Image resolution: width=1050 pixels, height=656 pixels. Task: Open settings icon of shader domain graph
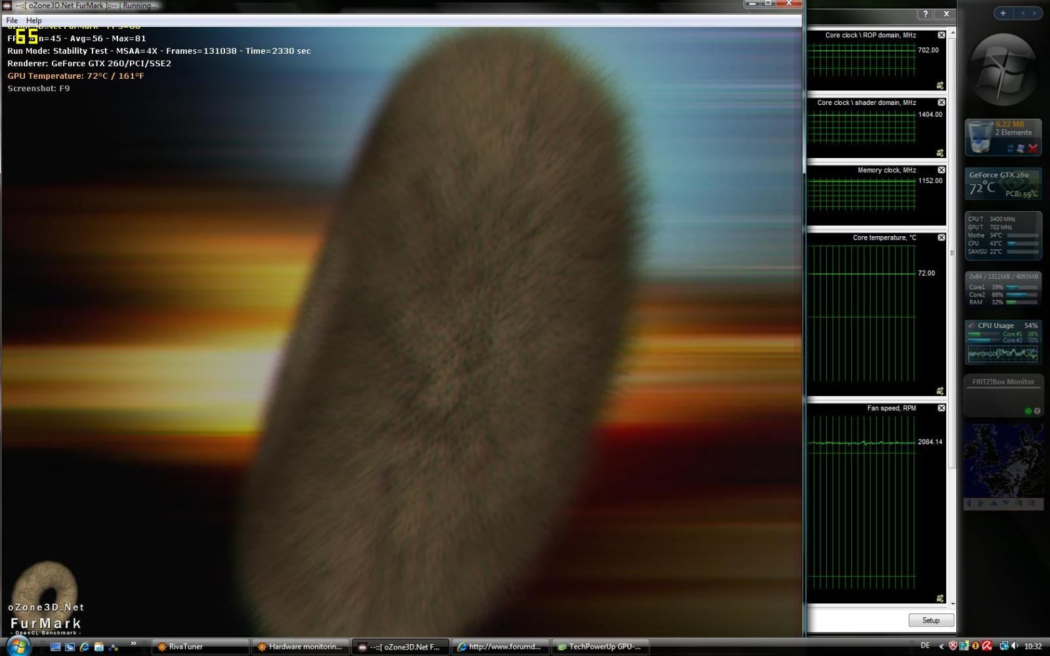940,153
